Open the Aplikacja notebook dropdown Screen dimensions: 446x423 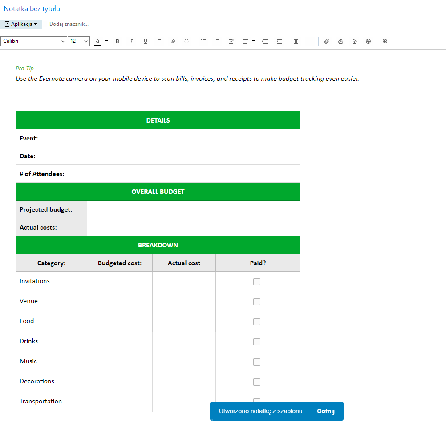[x=21, y=24]
